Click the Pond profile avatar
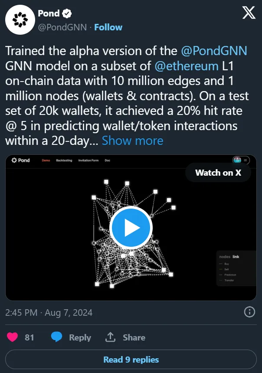 (x=20, y=20)
